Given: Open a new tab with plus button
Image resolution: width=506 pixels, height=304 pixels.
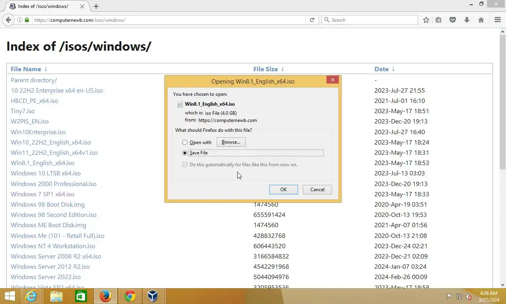Looking at the screenshot, I should pyautogui.click(x=96, y=6).
